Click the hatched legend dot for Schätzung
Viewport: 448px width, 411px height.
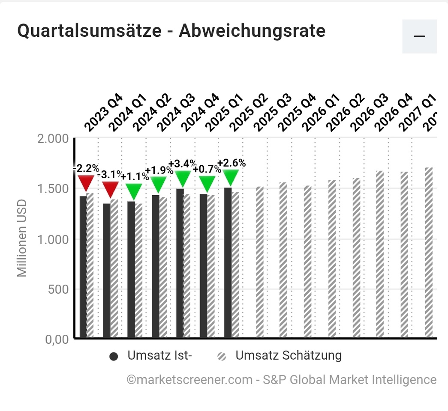222,357
